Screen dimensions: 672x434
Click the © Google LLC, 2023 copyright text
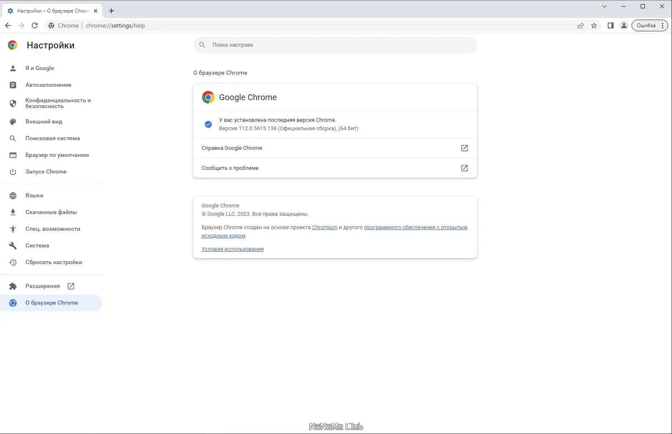pos(255,214)
